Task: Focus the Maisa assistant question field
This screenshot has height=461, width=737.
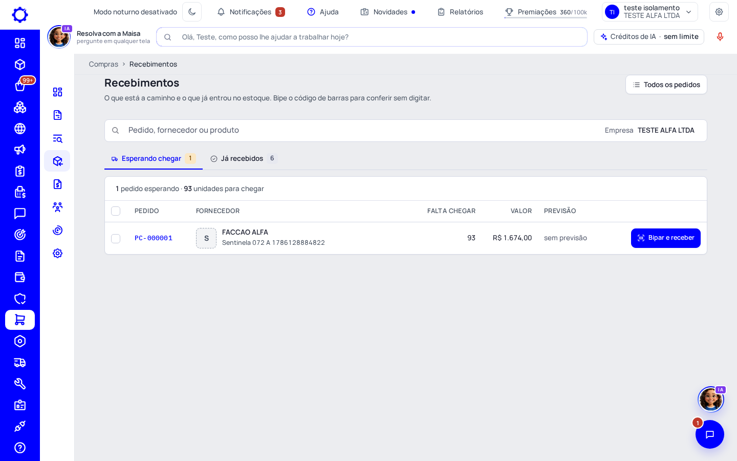Action: [x=372, y=37]
